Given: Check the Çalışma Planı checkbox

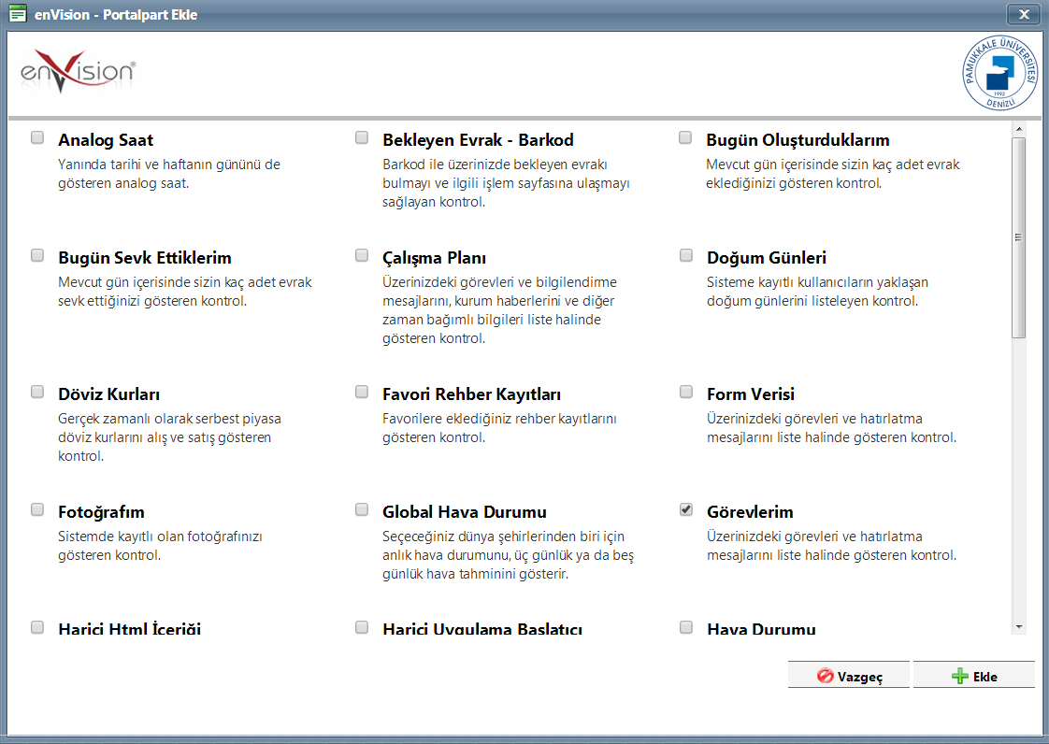Looking at the screenshot, I should (x=362, y=255).
